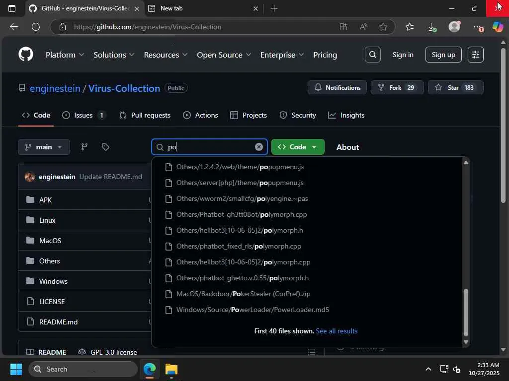This screenshot has width=509, height=381.
Task: Go back with browser back arrow
Action: tap(13, 27)
